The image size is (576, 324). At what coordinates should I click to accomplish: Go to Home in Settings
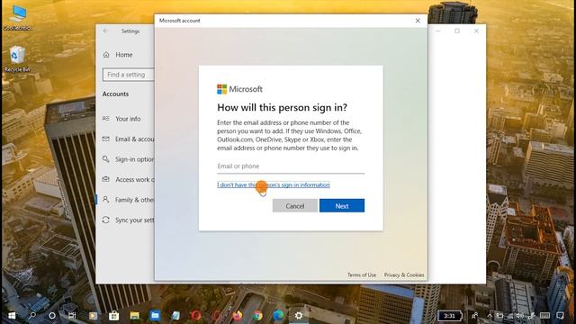point(125,55)
